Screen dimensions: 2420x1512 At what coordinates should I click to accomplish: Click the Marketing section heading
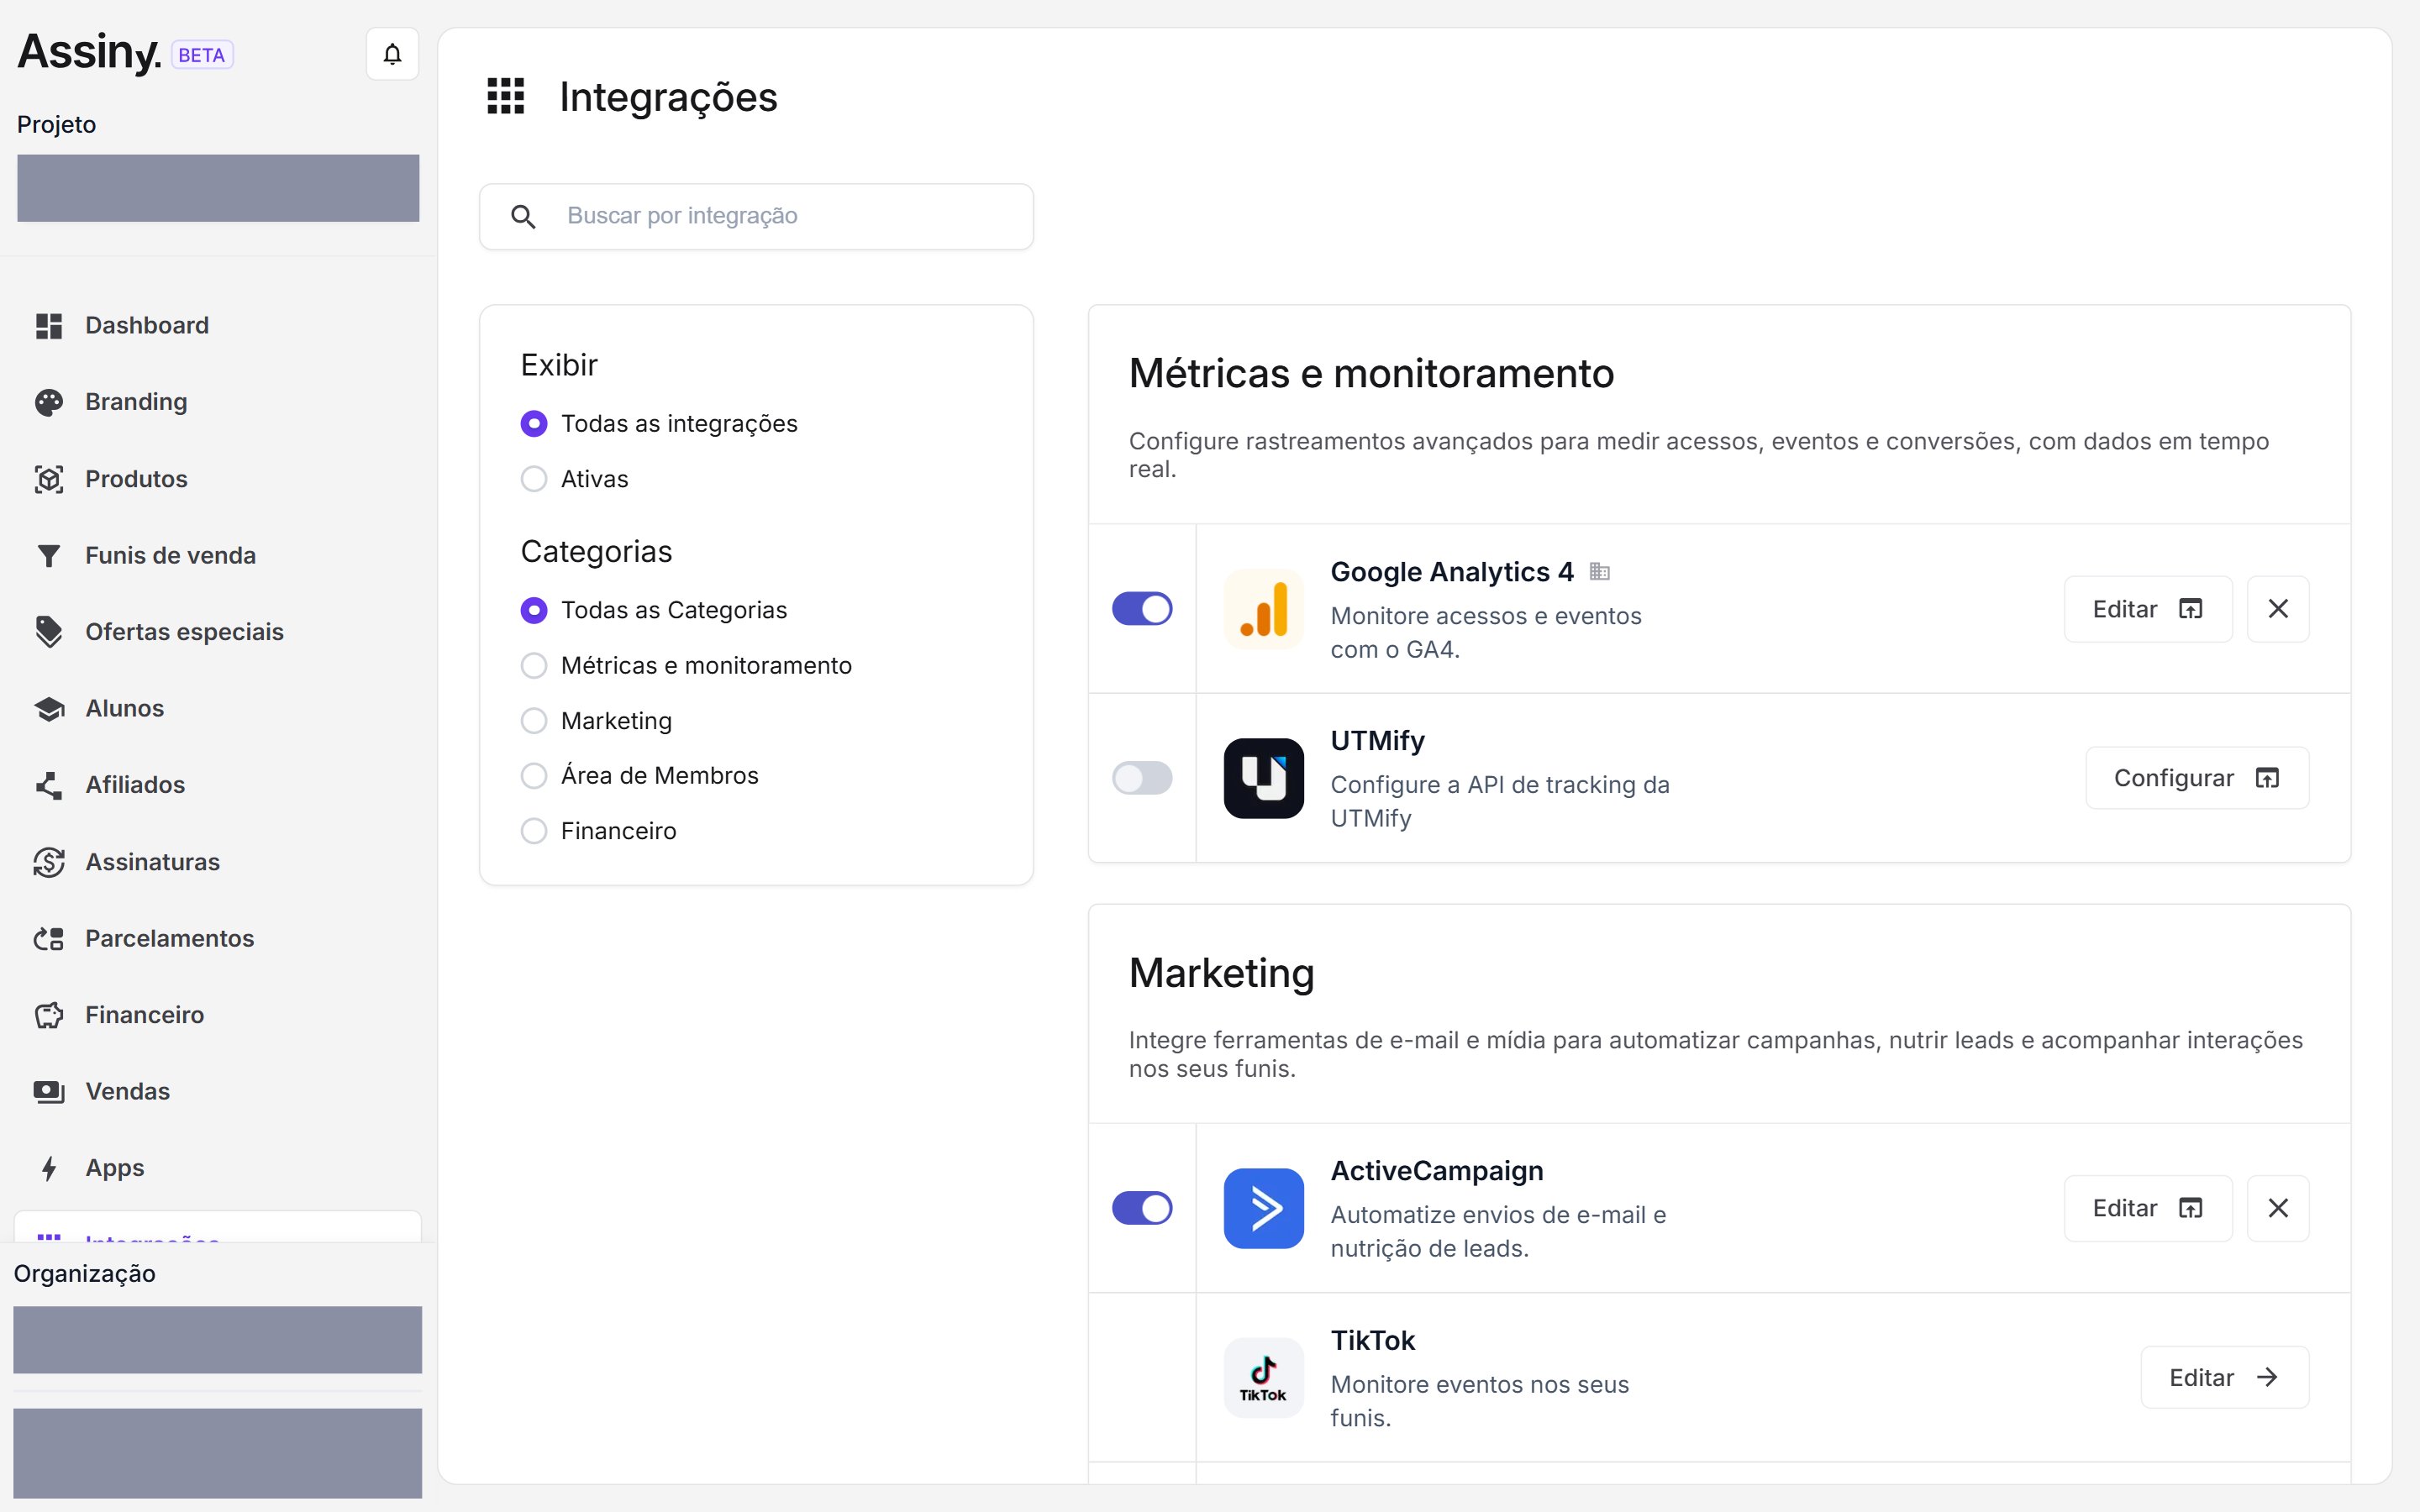tap(1221, 973)
